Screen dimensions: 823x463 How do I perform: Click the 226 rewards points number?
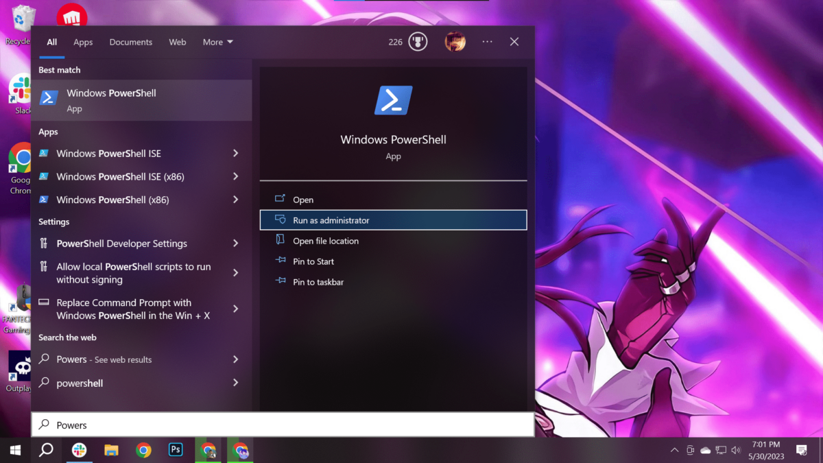tap(396, 42)
